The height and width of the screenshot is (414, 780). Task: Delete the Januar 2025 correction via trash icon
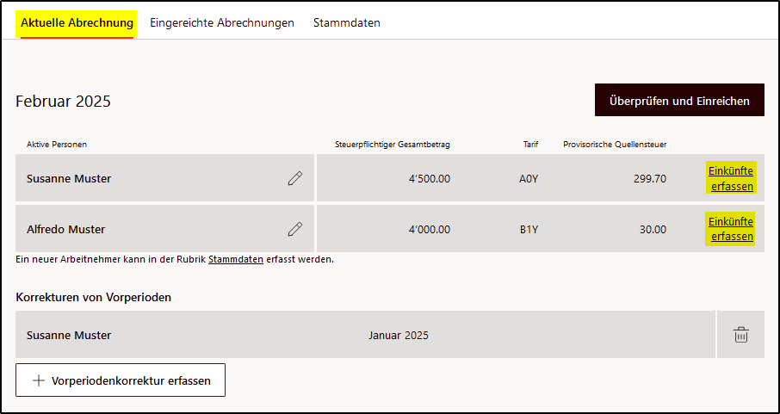740,335
